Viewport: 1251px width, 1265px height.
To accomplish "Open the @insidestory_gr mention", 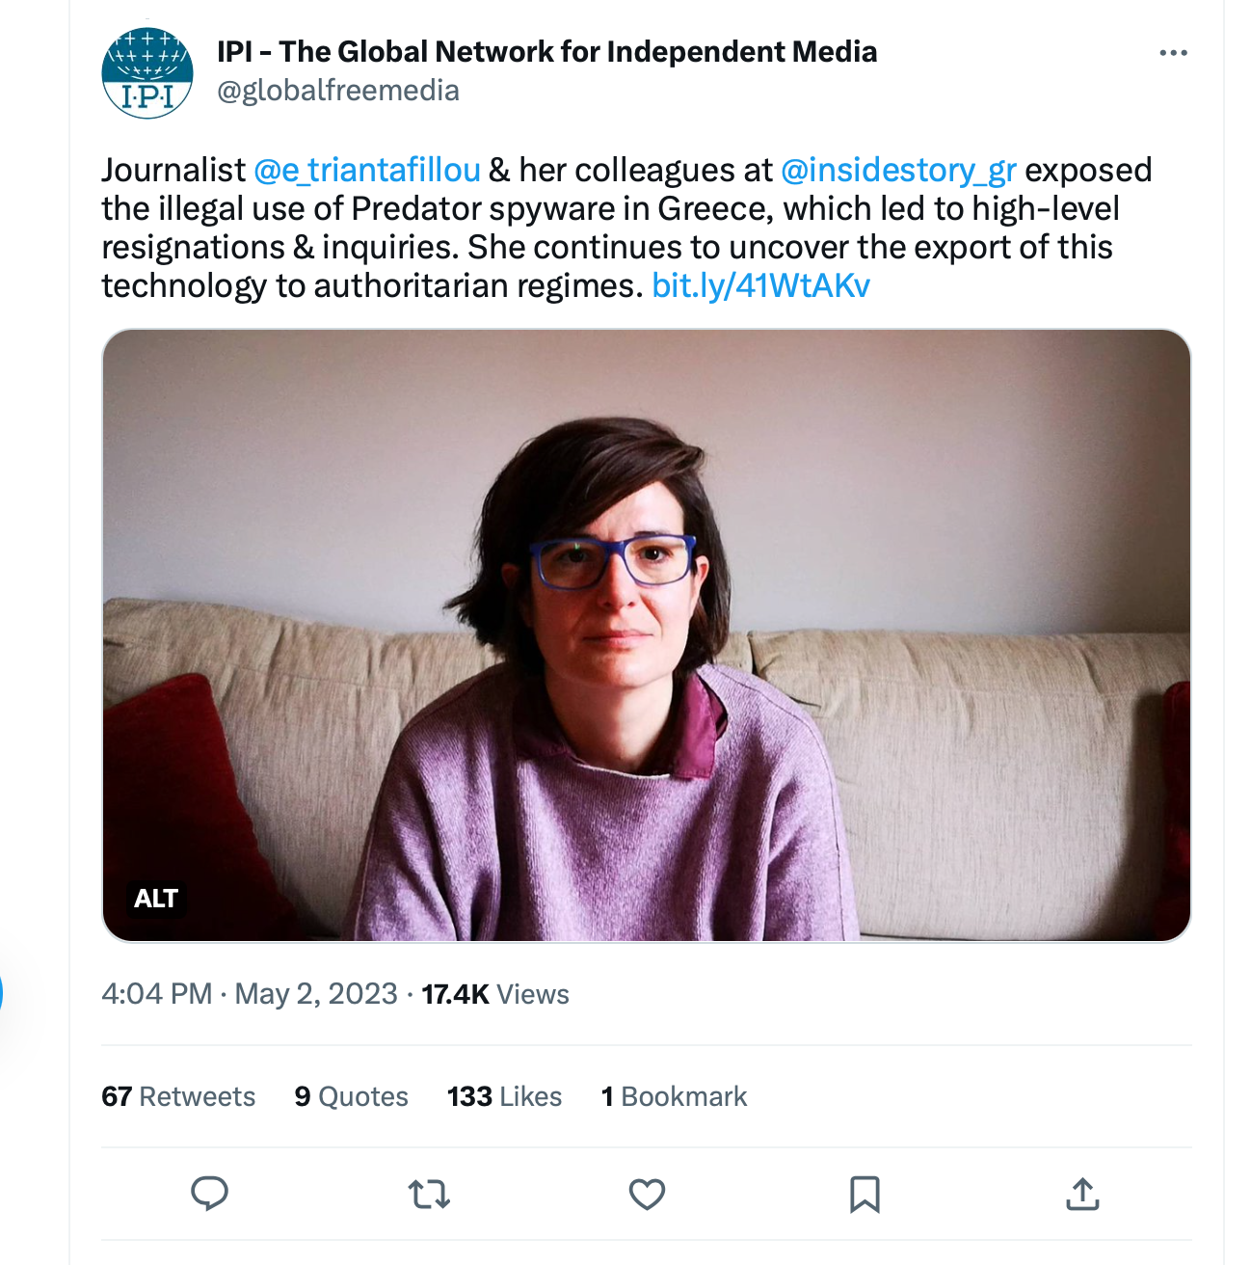I will (x=898, y=170).
